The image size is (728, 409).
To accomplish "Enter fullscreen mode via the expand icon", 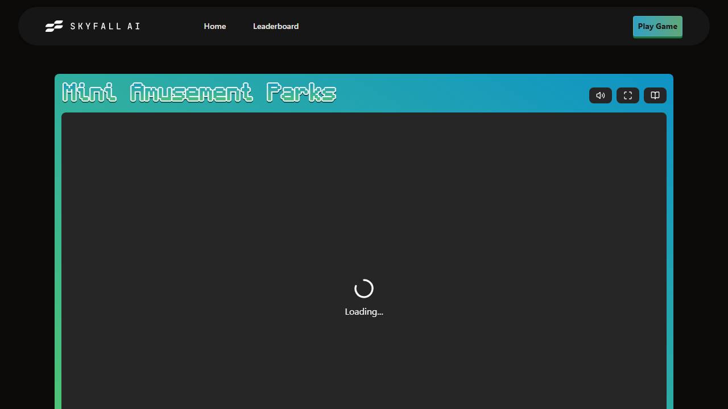I will pos(628,95).
